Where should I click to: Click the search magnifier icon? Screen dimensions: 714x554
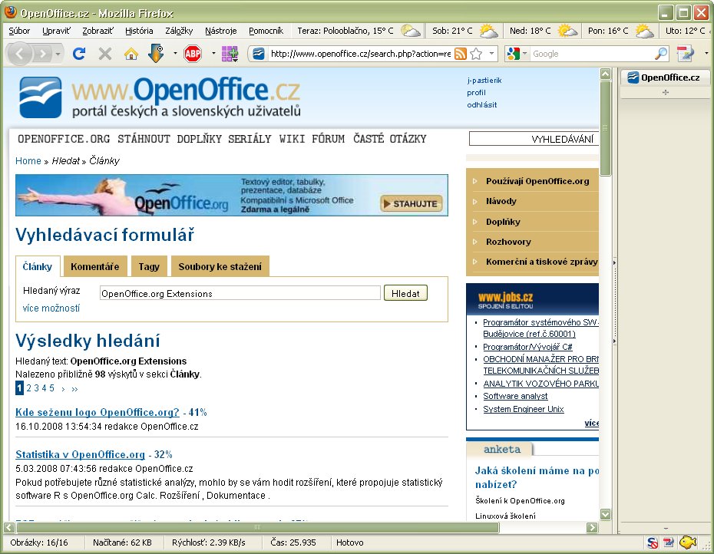[x=661, y=54]
